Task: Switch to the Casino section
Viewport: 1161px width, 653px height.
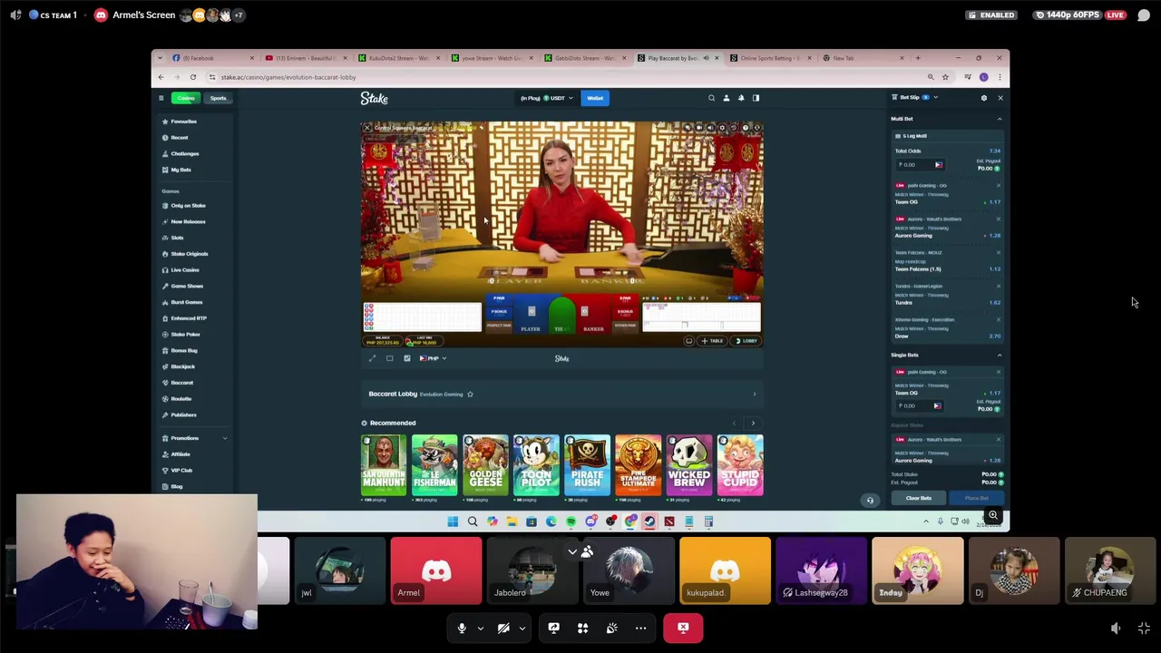Action: pyautogui.click(x=186, y=98)
